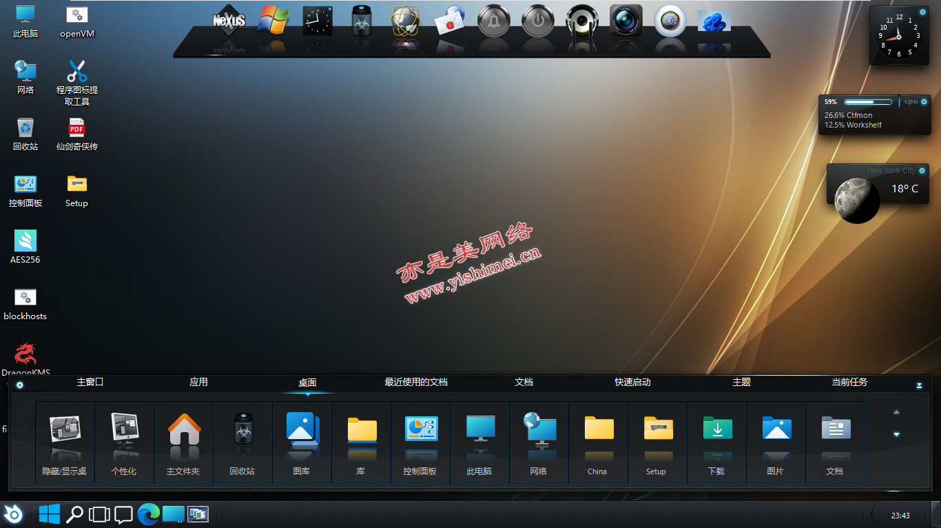Open the headphones speaker icon in the dock
The image size is (941, 528).
582,21
